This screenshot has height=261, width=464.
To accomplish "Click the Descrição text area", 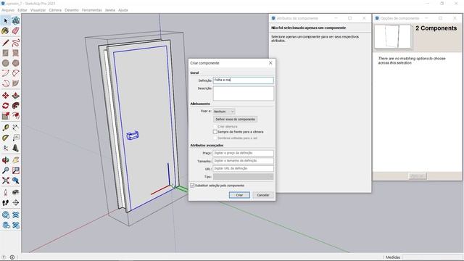I will point(244,94).
